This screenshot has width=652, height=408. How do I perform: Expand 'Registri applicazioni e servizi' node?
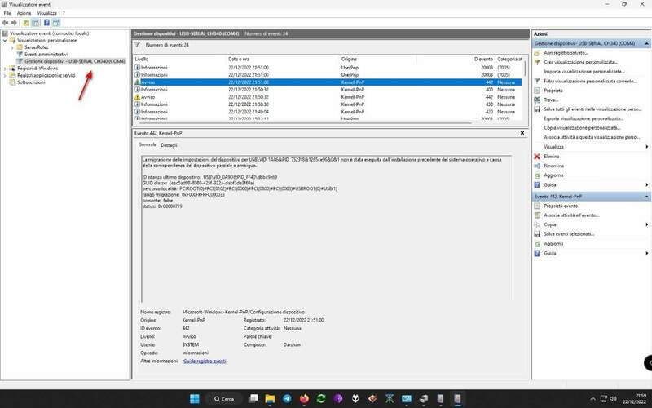click(5, 75)
